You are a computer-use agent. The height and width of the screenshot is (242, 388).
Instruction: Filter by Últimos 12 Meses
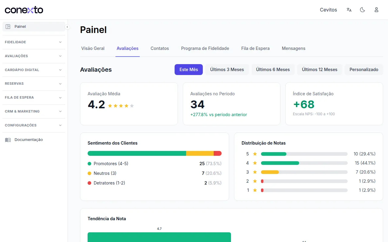coord(319,70)
